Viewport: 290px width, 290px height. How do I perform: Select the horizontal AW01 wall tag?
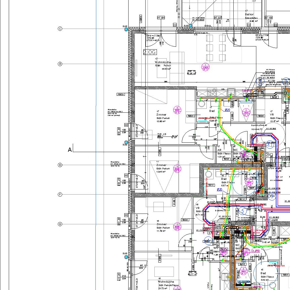click(121, 94)
